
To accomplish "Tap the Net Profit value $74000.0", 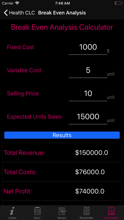I will click(x=90, y=191).
